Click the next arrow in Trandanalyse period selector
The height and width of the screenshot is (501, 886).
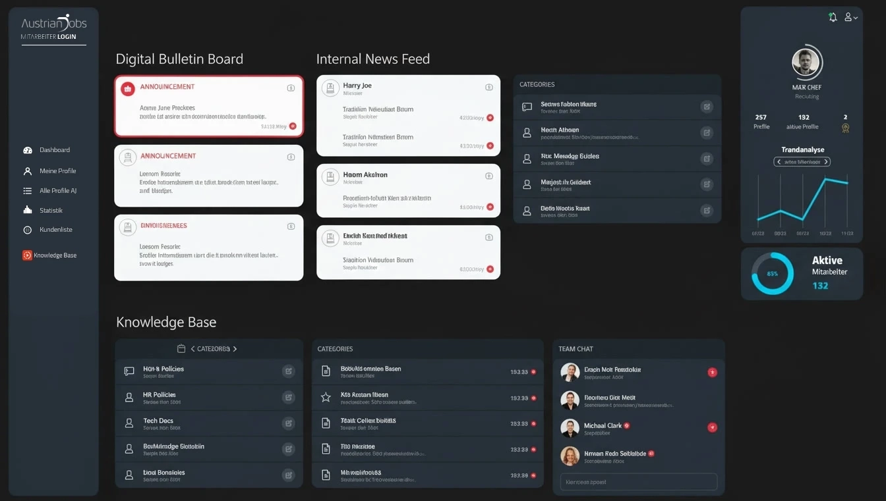point(826,162)
